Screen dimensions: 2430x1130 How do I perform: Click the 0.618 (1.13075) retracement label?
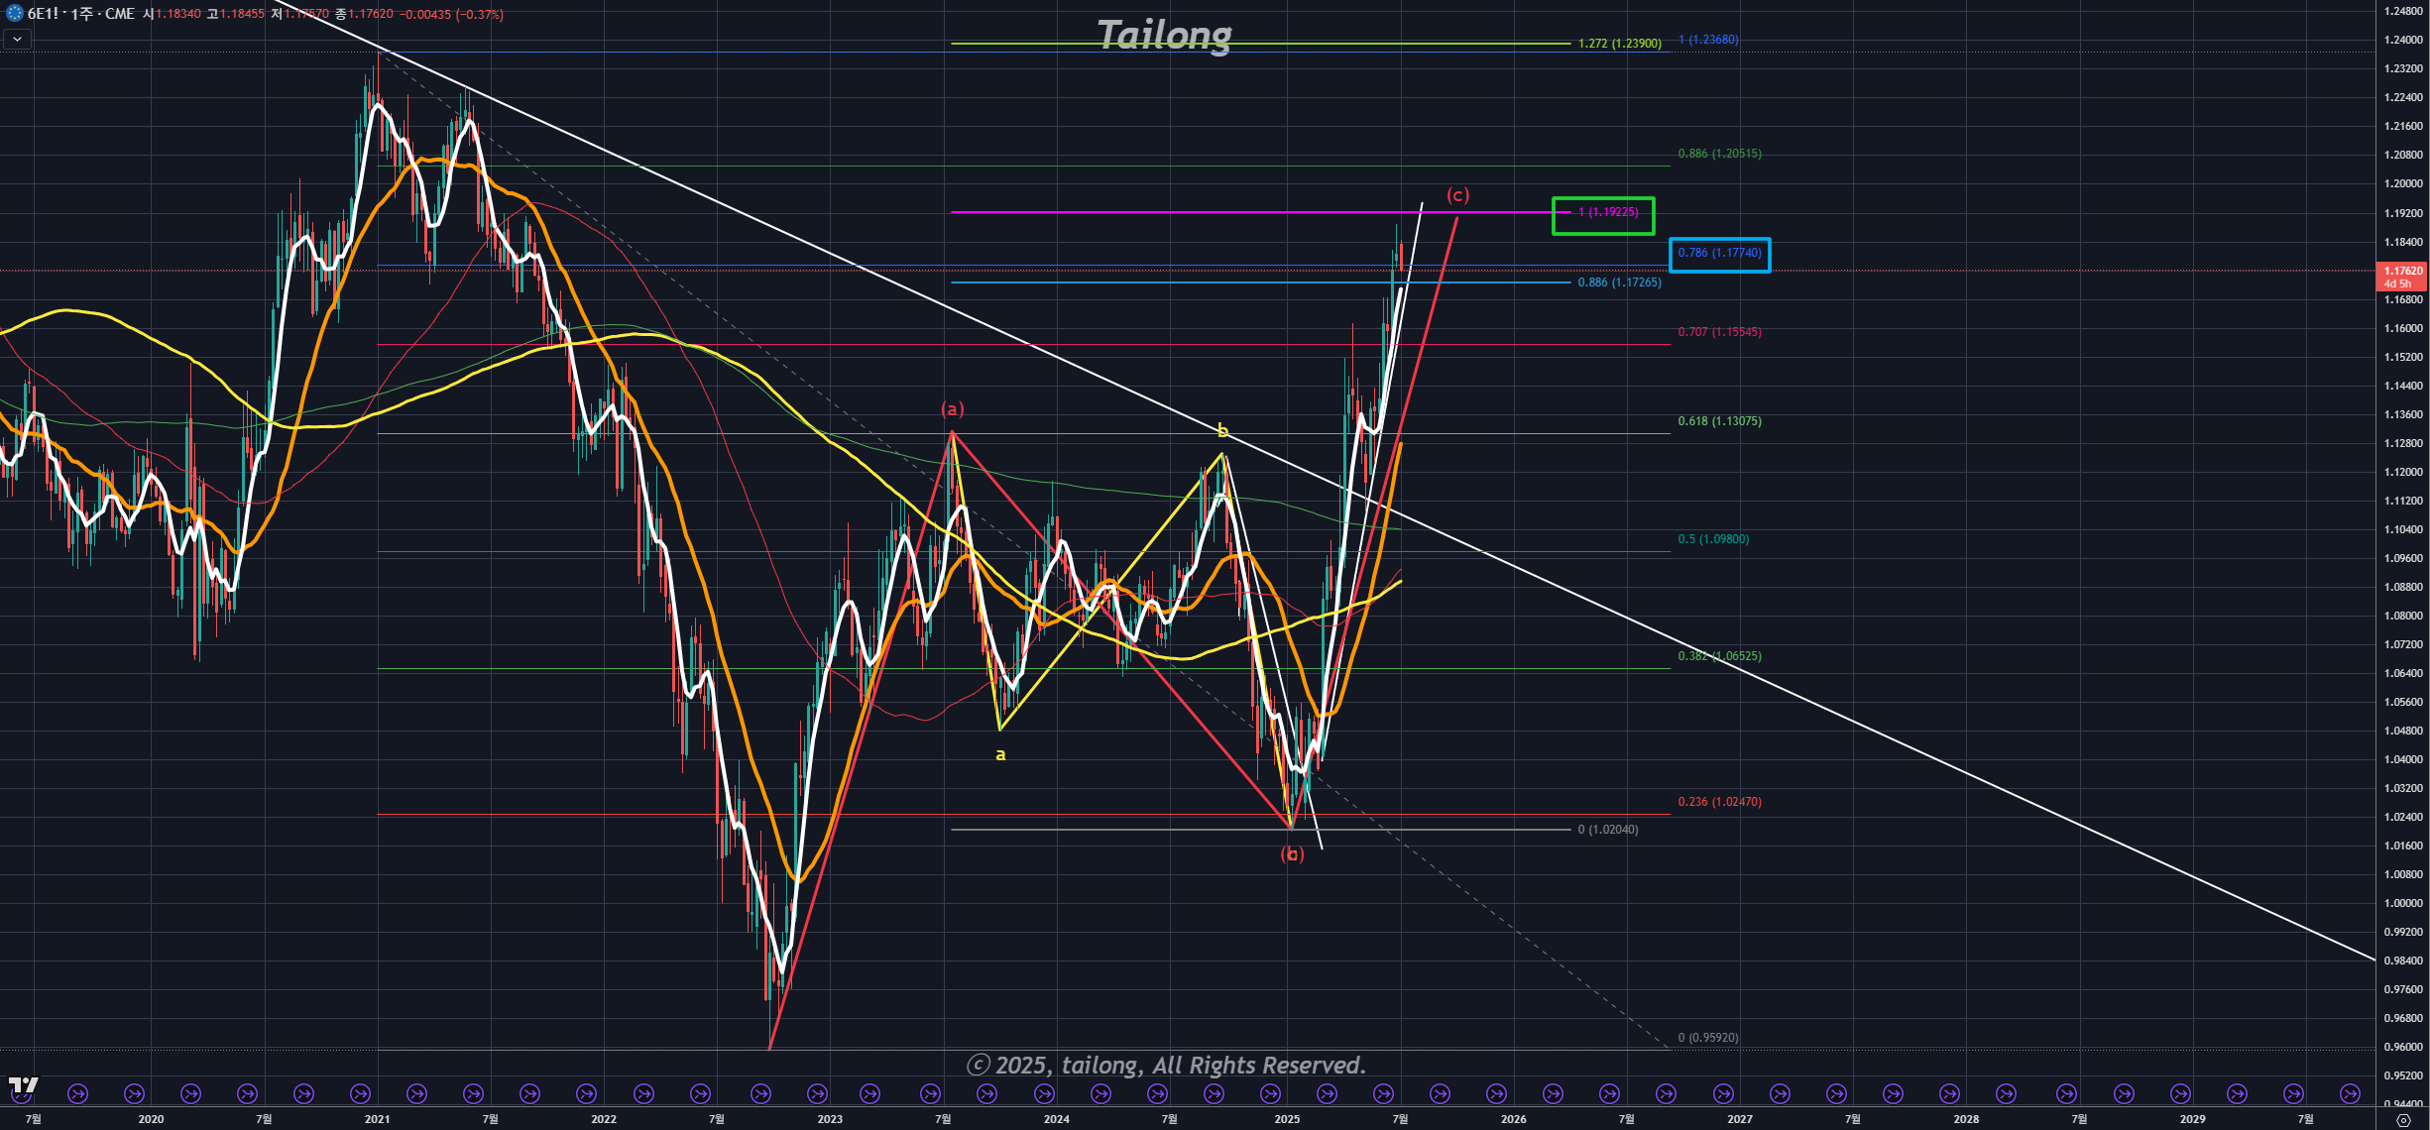[1719, 421]
